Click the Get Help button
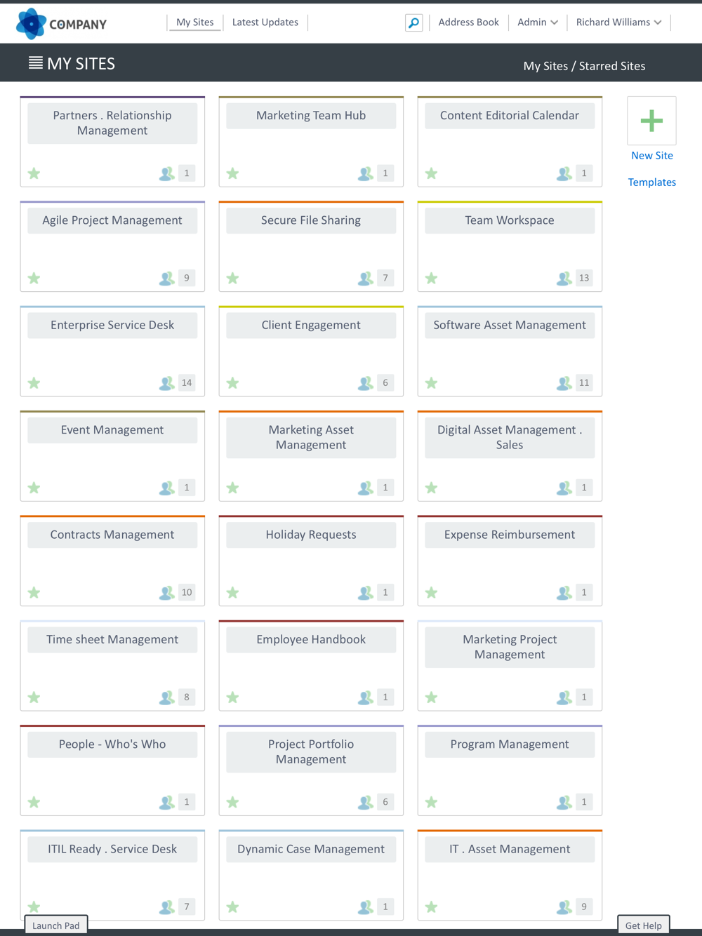 point(644,925)
